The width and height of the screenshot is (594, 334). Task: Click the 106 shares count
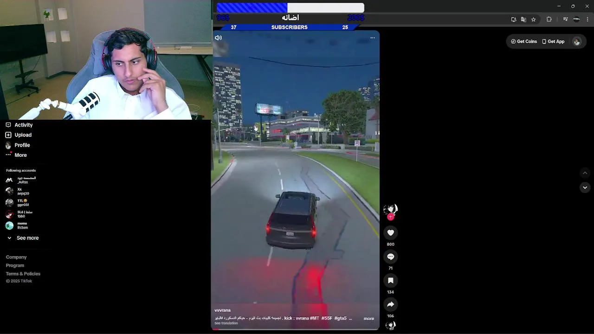coord(390,316)
